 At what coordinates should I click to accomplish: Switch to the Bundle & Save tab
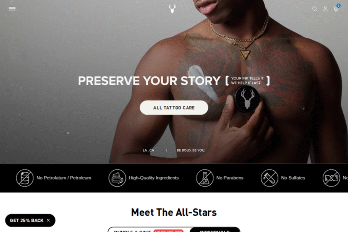tap(149, 231)
